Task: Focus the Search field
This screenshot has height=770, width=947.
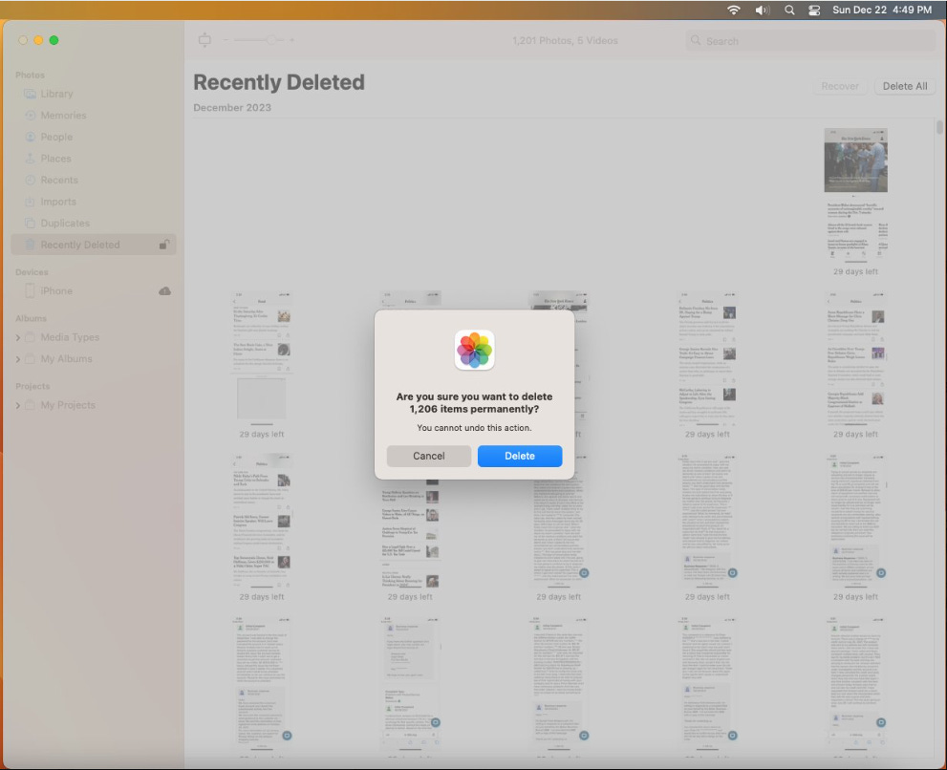Action: click(810, 40)
